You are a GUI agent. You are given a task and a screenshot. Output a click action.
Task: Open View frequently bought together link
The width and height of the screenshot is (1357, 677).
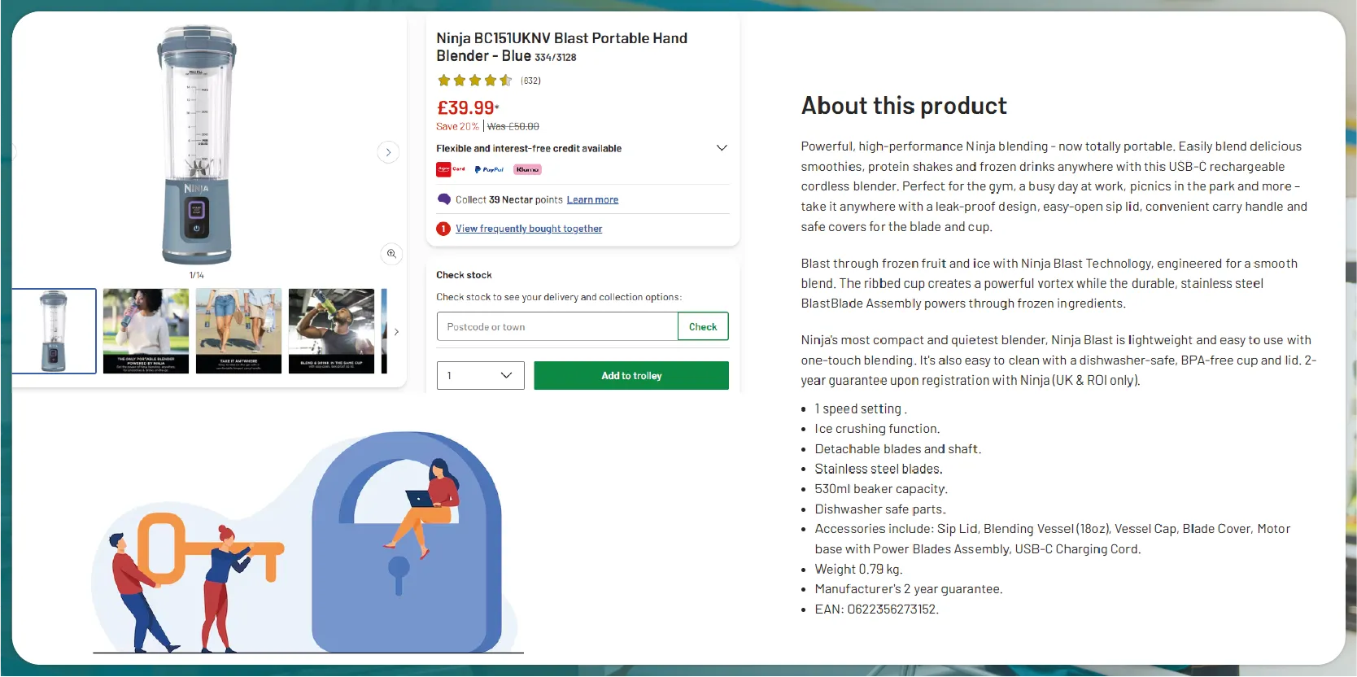point(529,229)
